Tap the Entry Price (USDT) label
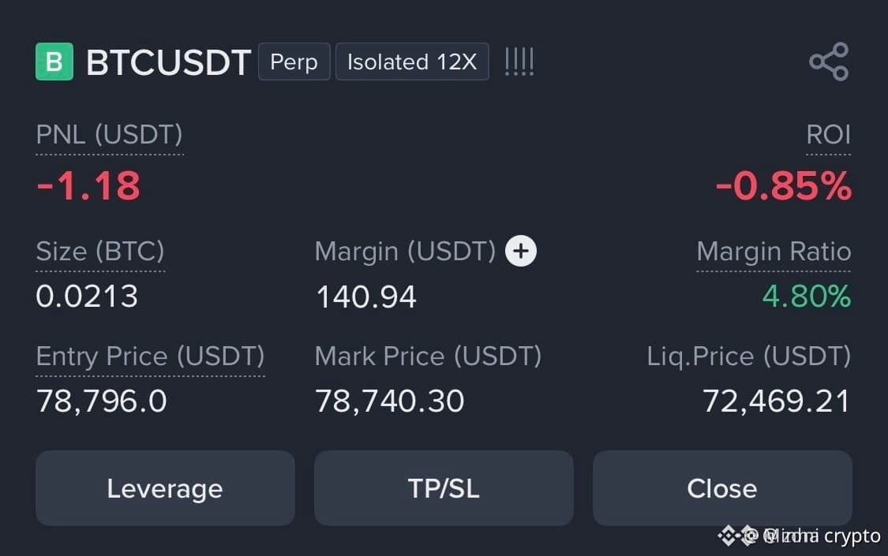The width and height of the screenshot is (888, 556). click(x=150, y=356)
